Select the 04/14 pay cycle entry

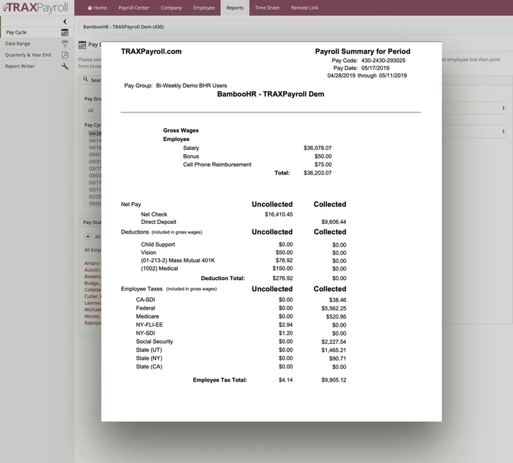(95, 140)
